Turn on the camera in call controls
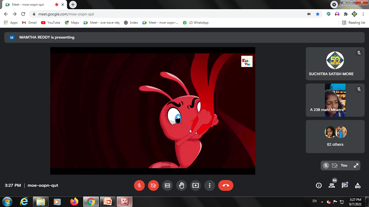Image resolution: width=369 pixels, height=207 pixels. click(x=153, y=185)
